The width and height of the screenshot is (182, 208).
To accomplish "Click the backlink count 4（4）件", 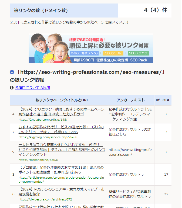I will click(x=156, y=10).
